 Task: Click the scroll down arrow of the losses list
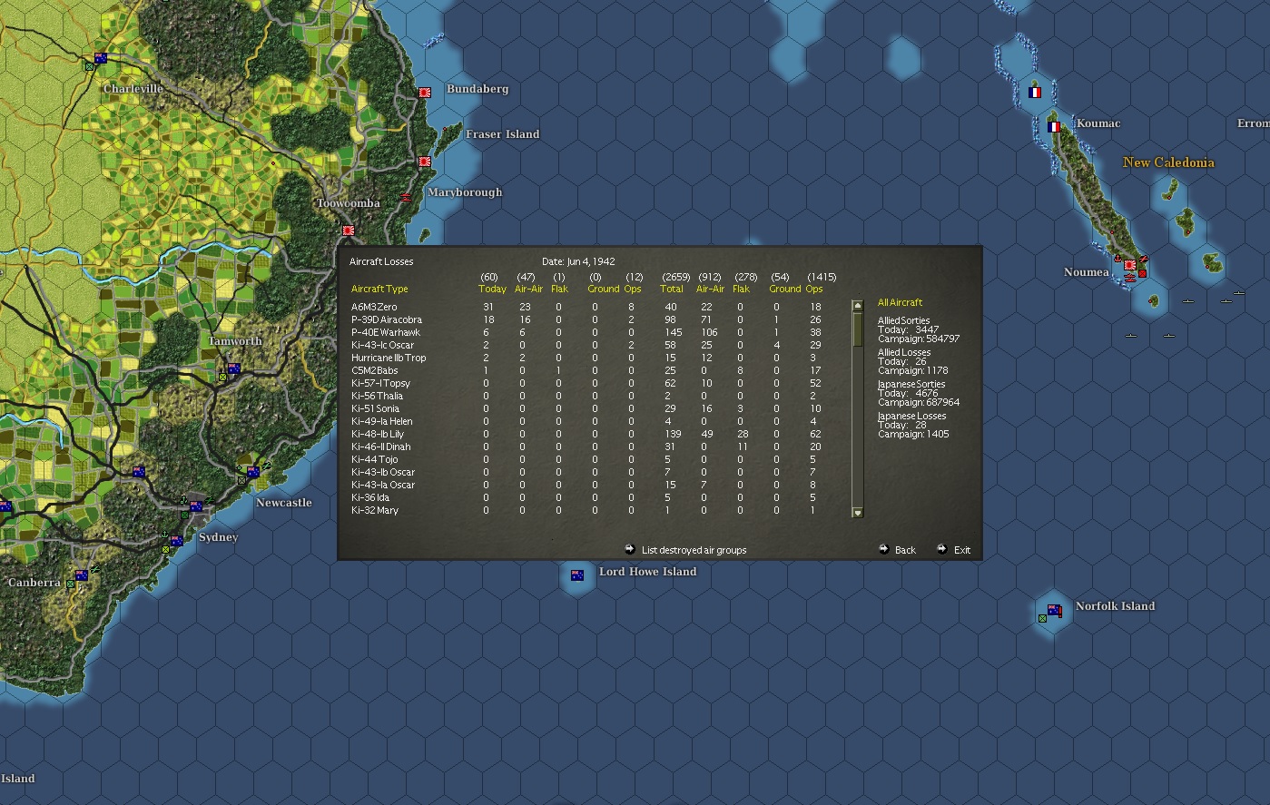[857, 513]
